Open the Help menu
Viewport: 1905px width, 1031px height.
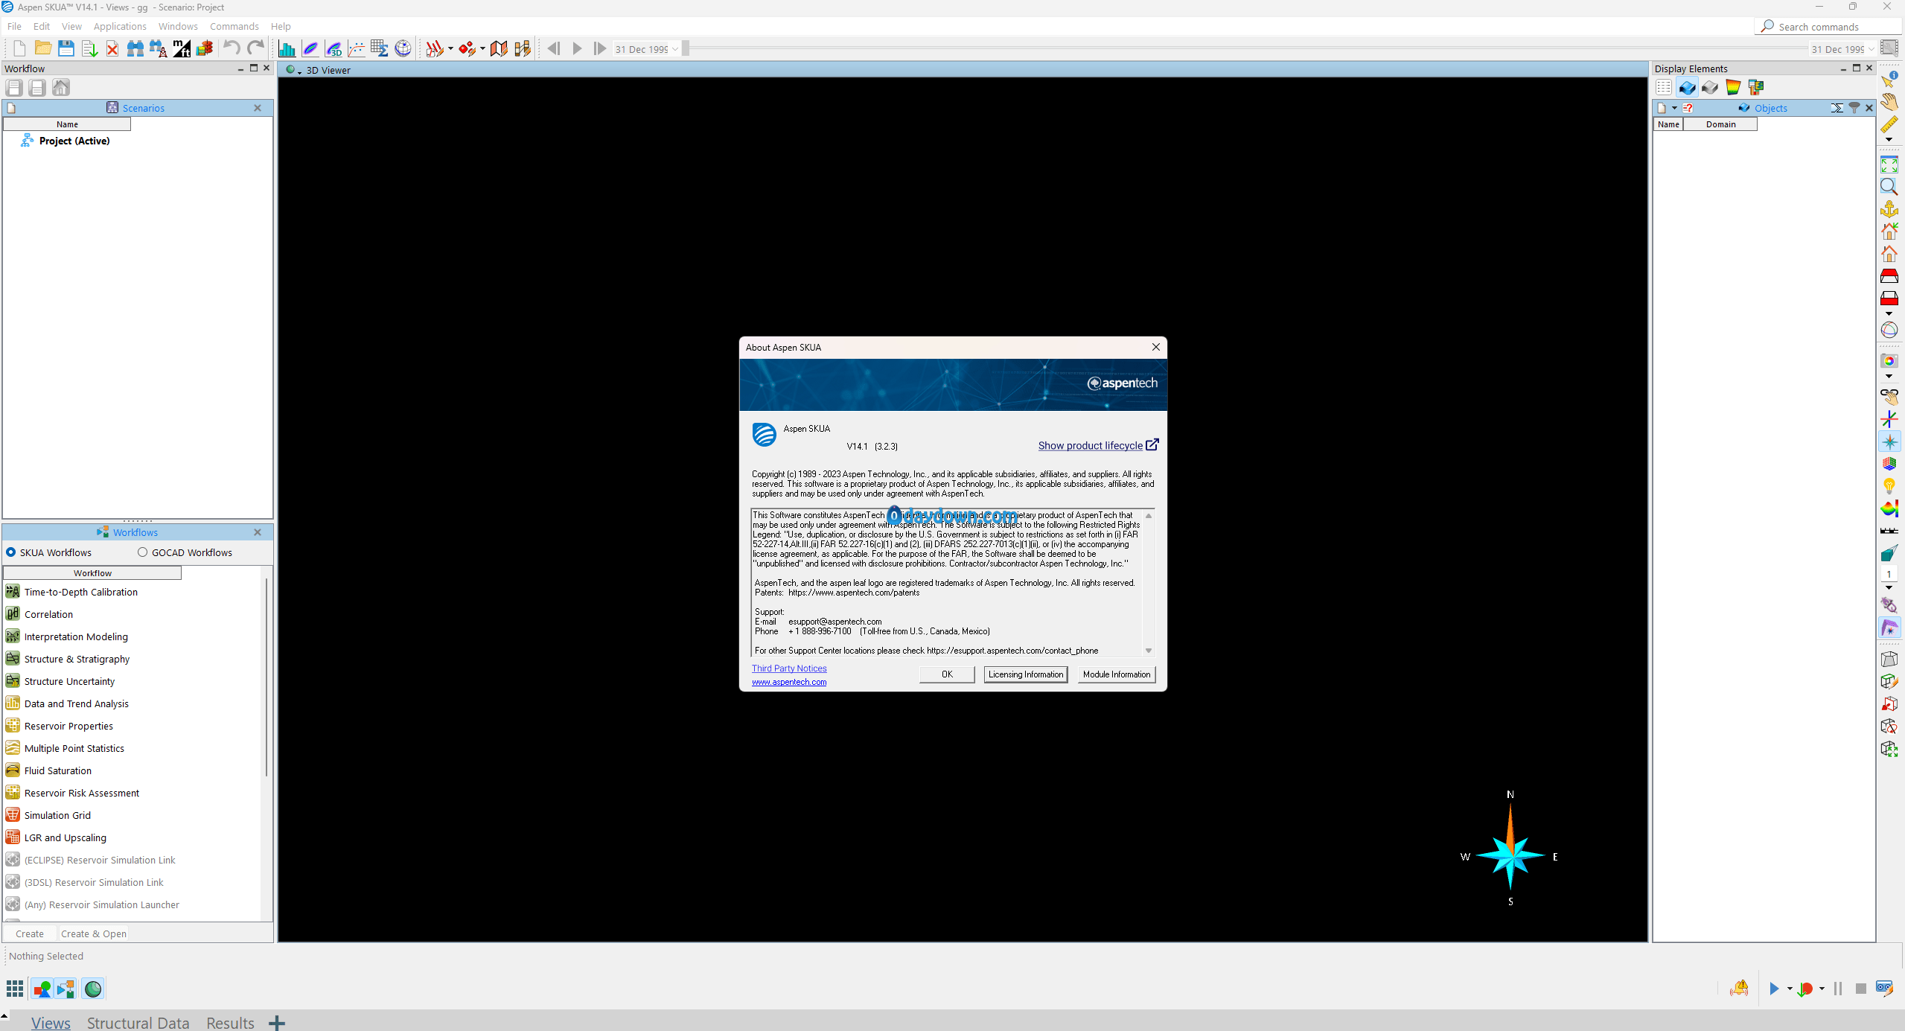pyautogui.click(x=281, y=26)
